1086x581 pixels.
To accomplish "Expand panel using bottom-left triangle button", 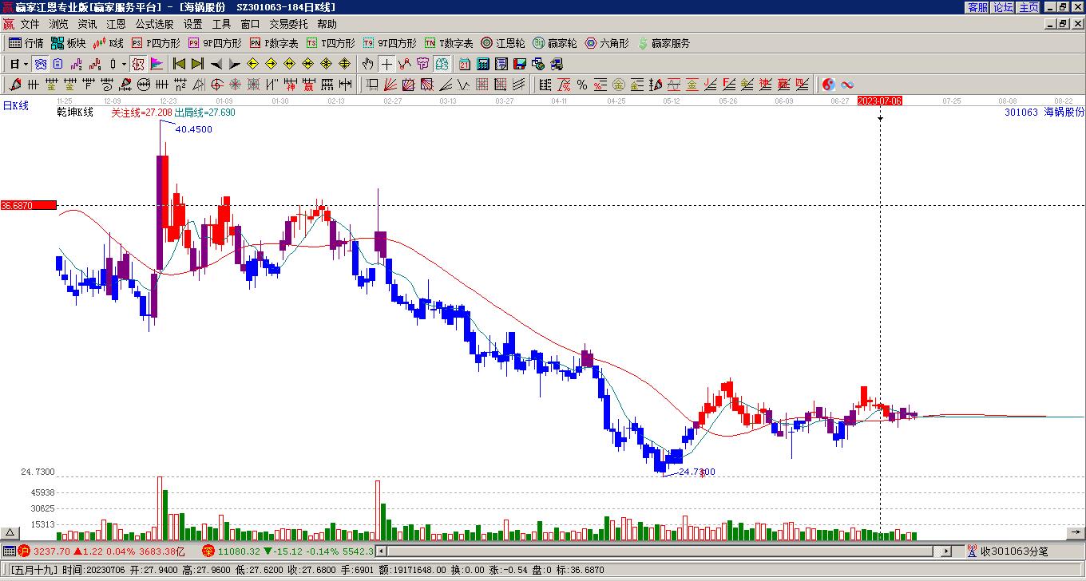I will click(10, 533).
